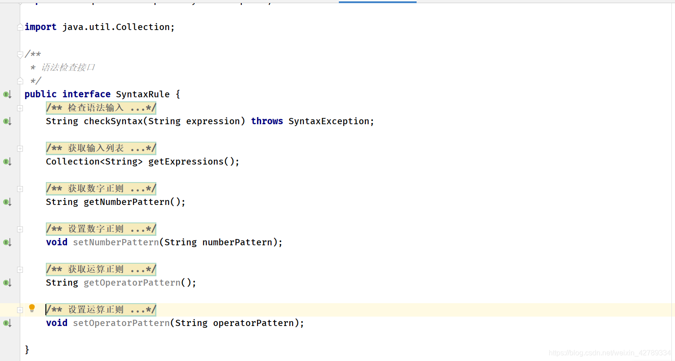This screenshot has width=675, height=361.
Task: Click implementation gutter icon beside setOperatorPattern method
Action: pos(7,323)
